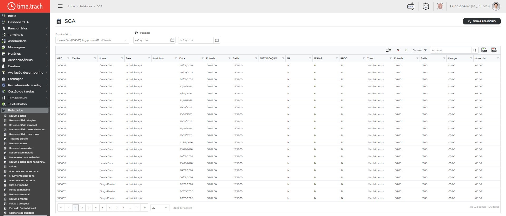Filter the Horas dia column

[498, 58]
